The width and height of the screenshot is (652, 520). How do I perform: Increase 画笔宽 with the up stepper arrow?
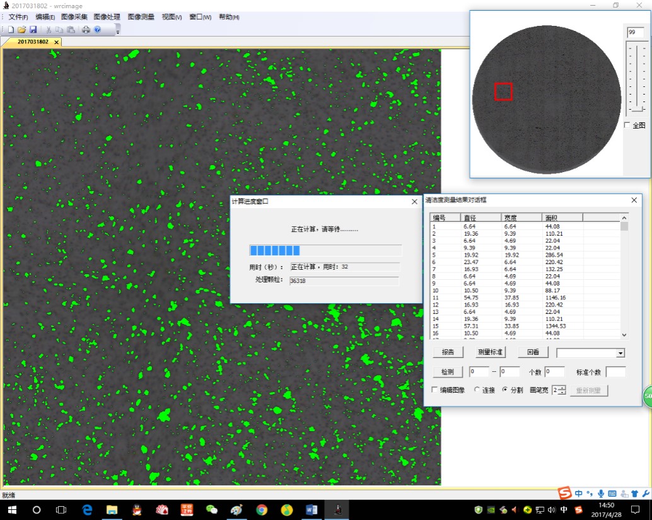click(x=562, y=388)
